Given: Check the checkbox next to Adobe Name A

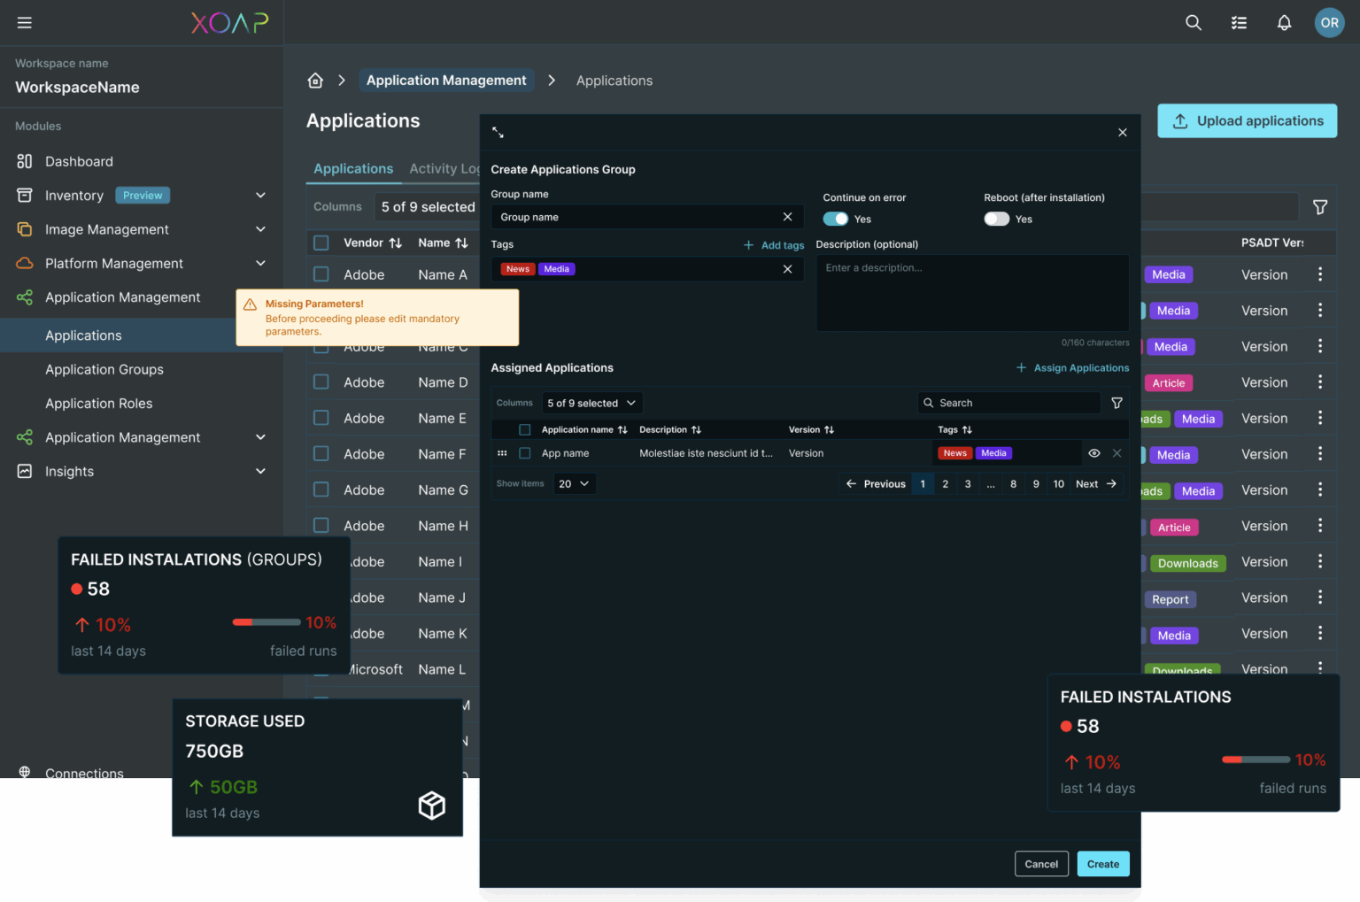Looking at the screenshot, I should (x=321, y=274).
